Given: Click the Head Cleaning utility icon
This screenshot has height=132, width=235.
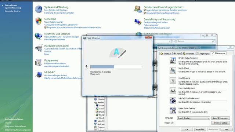Looking at the screenshot, I should tap(173, 81).
